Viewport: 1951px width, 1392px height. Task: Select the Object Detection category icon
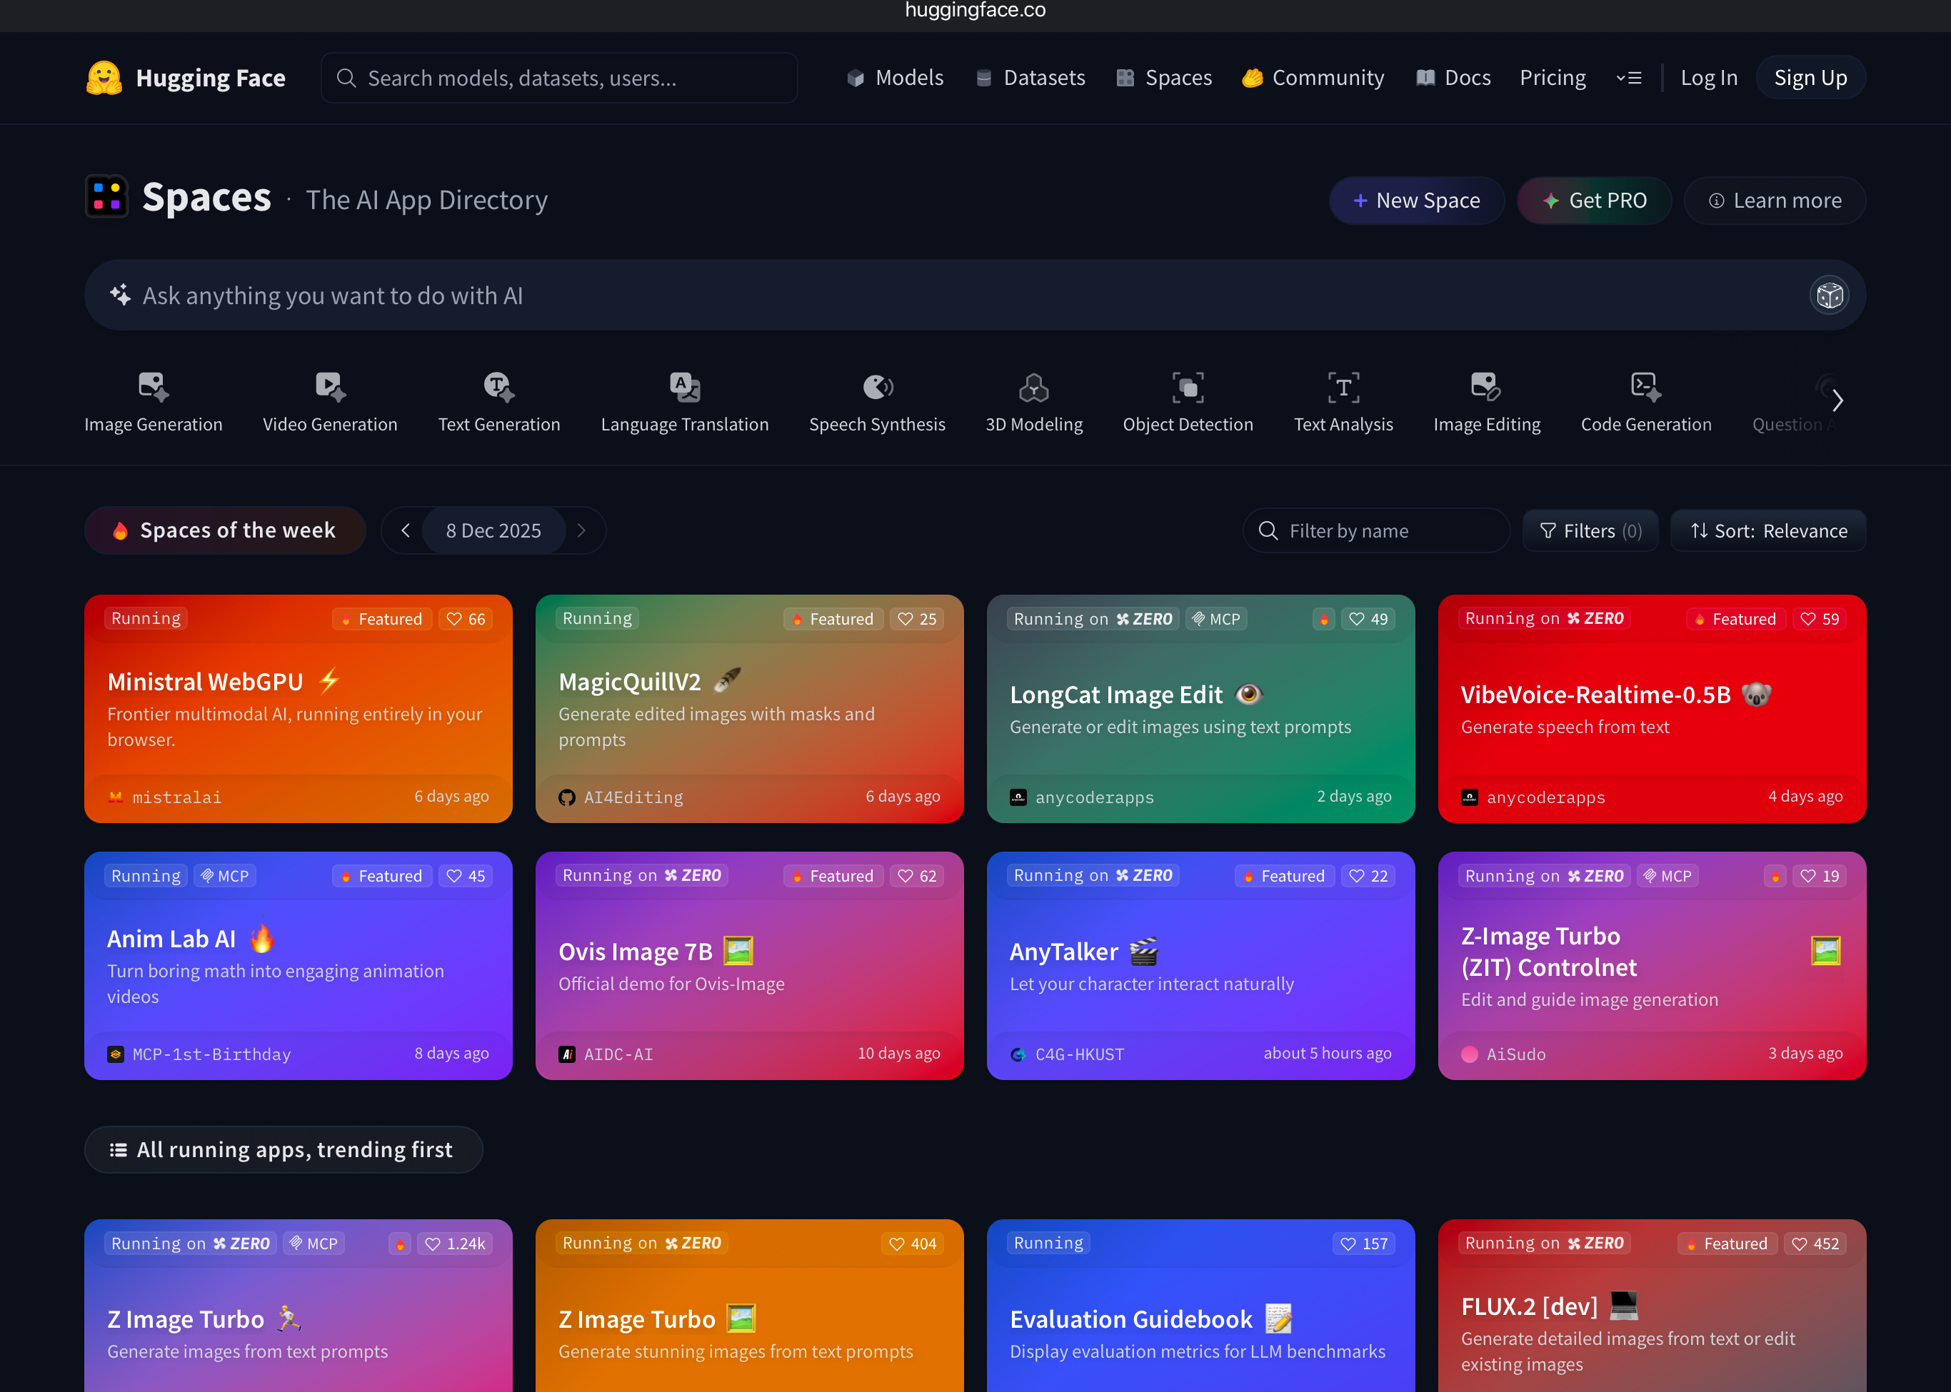tap(1188, 388)
